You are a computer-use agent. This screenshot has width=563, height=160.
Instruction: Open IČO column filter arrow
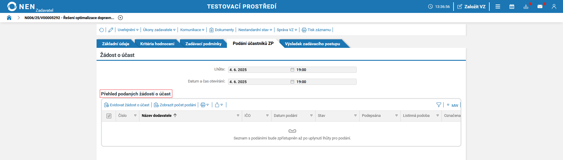[x=267, y=116]
